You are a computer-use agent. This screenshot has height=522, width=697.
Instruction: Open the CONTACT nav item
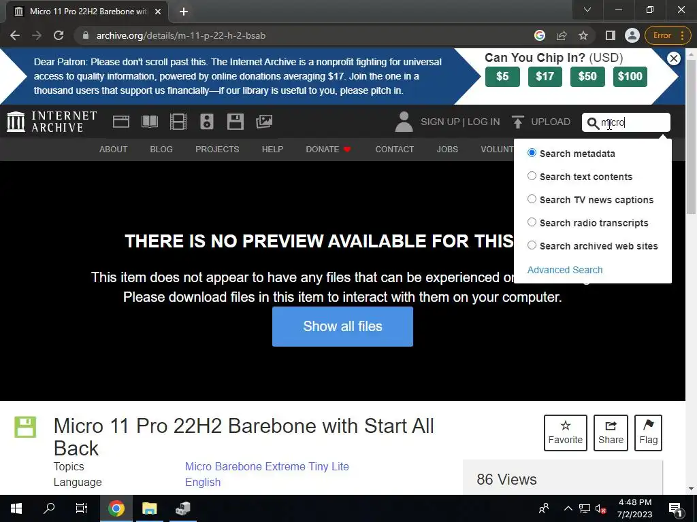(x=395, y=149)
